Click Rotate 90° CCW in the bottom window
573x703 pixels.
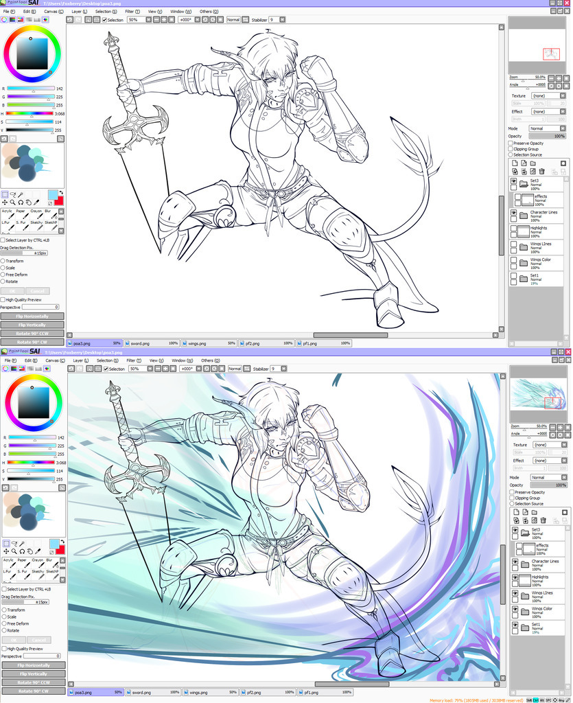[x=32, y=682]
